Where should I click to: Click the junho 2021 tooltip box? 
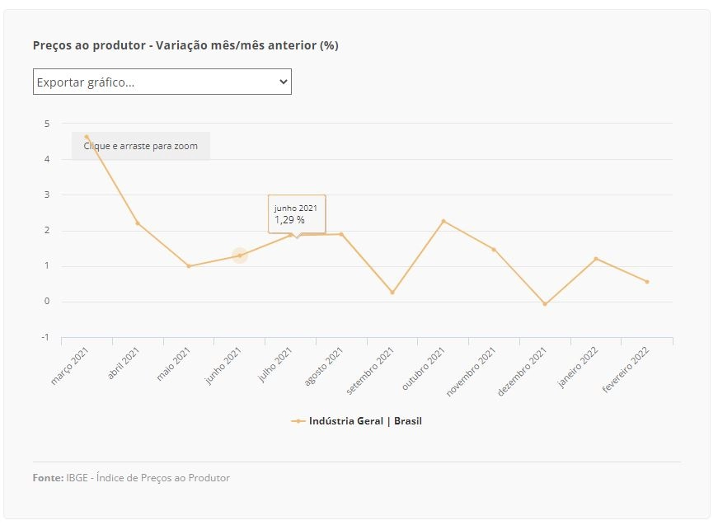[x=297, y=214]
